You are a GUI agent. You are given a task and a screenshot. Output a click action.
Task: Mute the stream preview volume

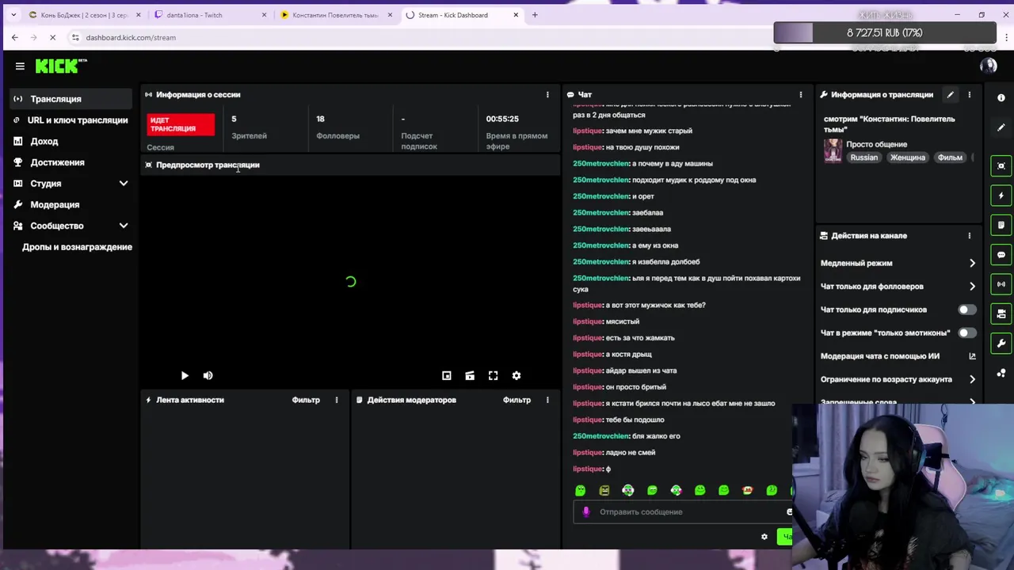point(208,376)
